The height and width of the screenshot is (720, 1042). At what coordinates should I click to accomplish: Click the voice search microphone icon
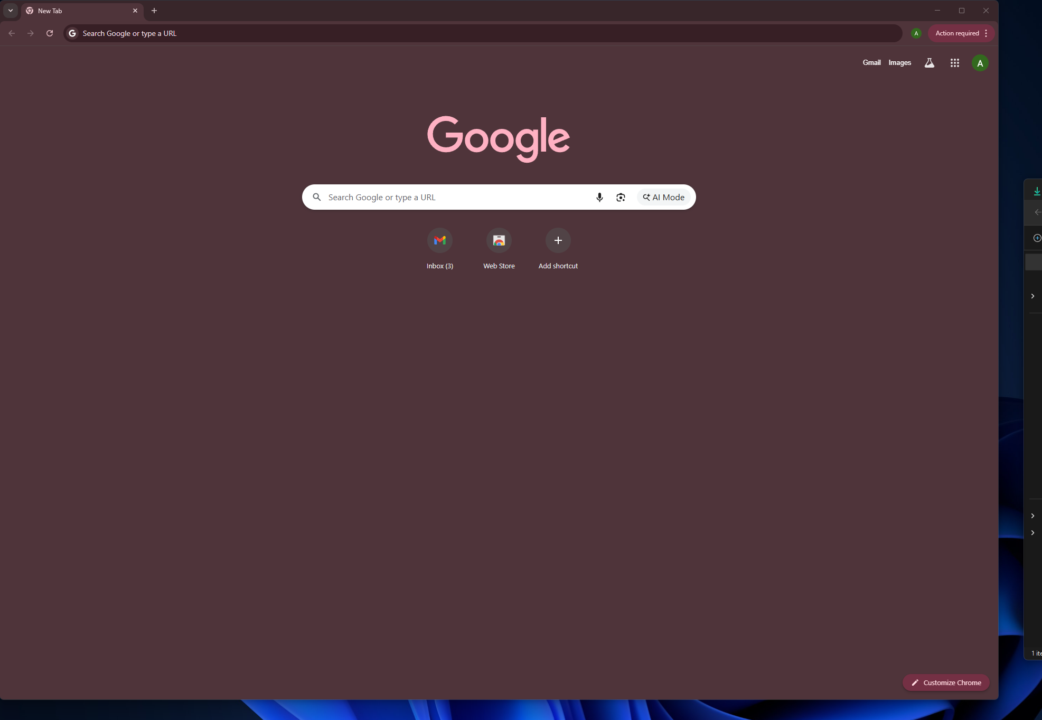[599, 198]
